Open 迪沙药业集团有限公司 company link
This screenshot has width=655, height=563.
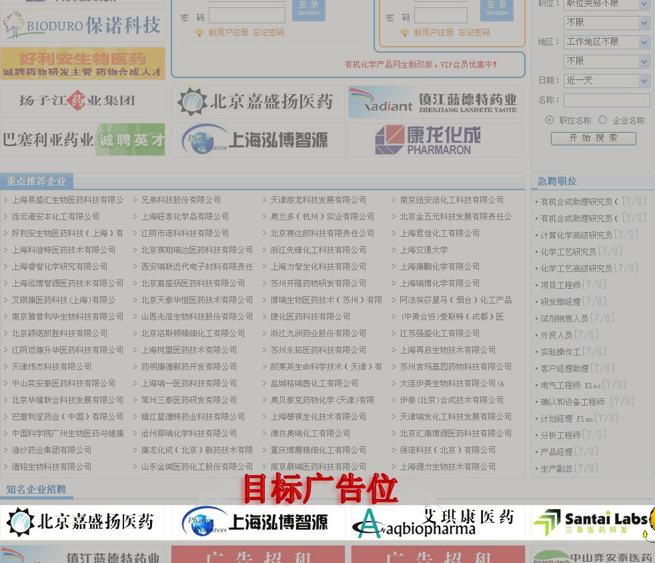51,450
